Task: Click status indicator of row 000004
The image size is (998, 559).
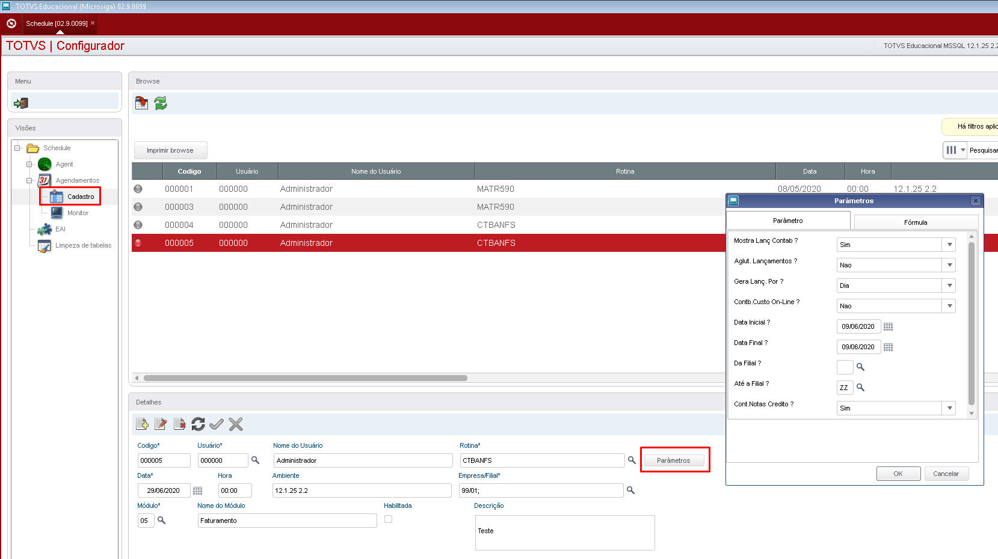Action: (138, 225)
